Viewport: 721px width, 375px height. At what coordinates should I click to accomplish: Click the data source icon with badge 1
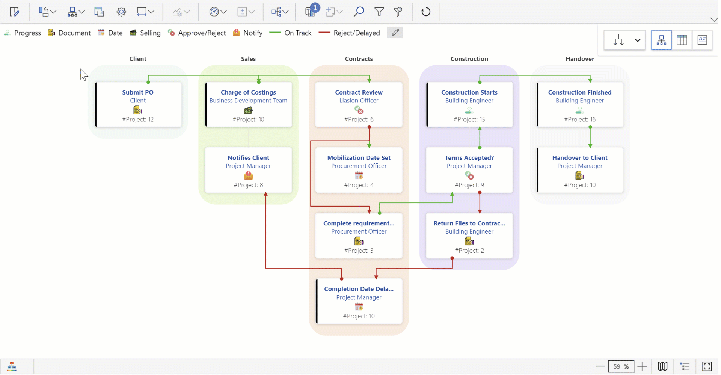tap(311, 11)
